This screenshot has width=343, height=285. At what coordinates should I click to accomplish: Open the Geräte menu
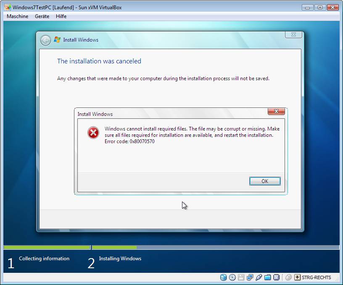(42, 16)
